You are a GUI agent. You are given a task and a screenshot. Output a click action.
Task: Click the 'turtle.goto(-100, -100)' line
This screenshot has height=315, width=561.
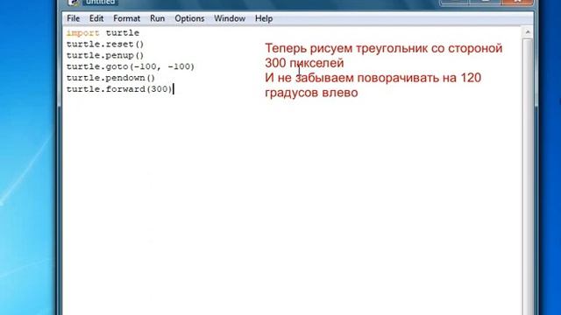(131, 66)
